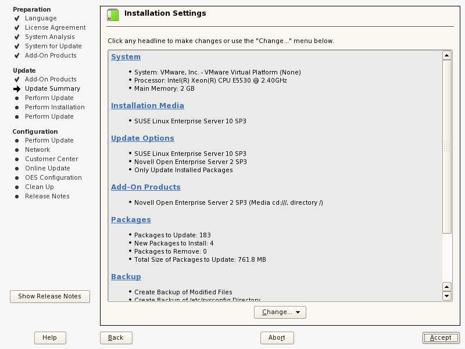Open the Installation Media headline link
465x349 pixels.
pos(148,106)
